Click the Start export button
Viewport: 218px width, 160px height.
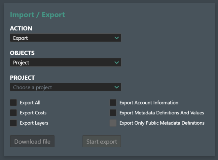pyautogui.click(x=102, y=141)
